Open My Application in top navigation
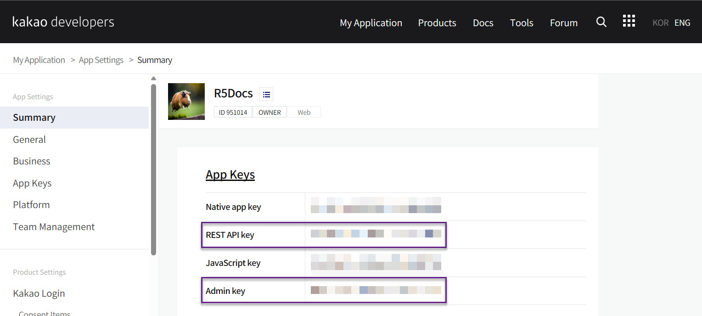702x316 pixels. point(371,23)
